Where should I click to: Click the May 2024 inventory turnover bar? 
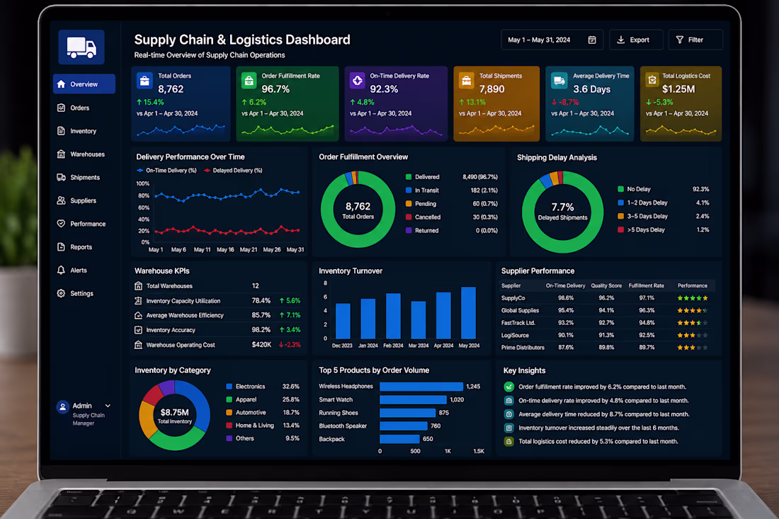point(469,313)
